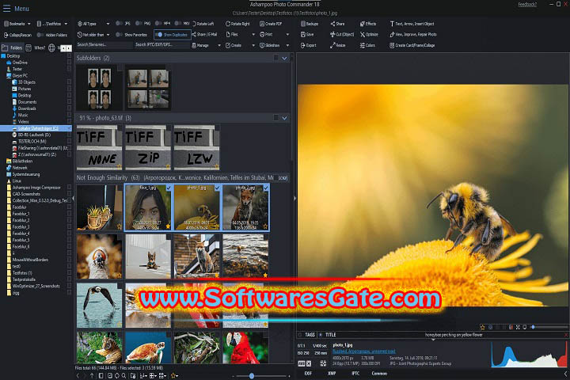Open Share / E-Mail tool
This screenshot has width=570, height=380.
pyautogui.click(x=204, y=34)
